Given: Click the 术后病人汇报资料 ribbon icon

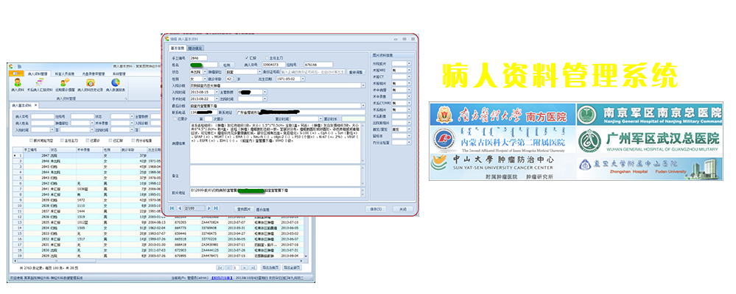Looking at the screenshot, I should (38, 85).
